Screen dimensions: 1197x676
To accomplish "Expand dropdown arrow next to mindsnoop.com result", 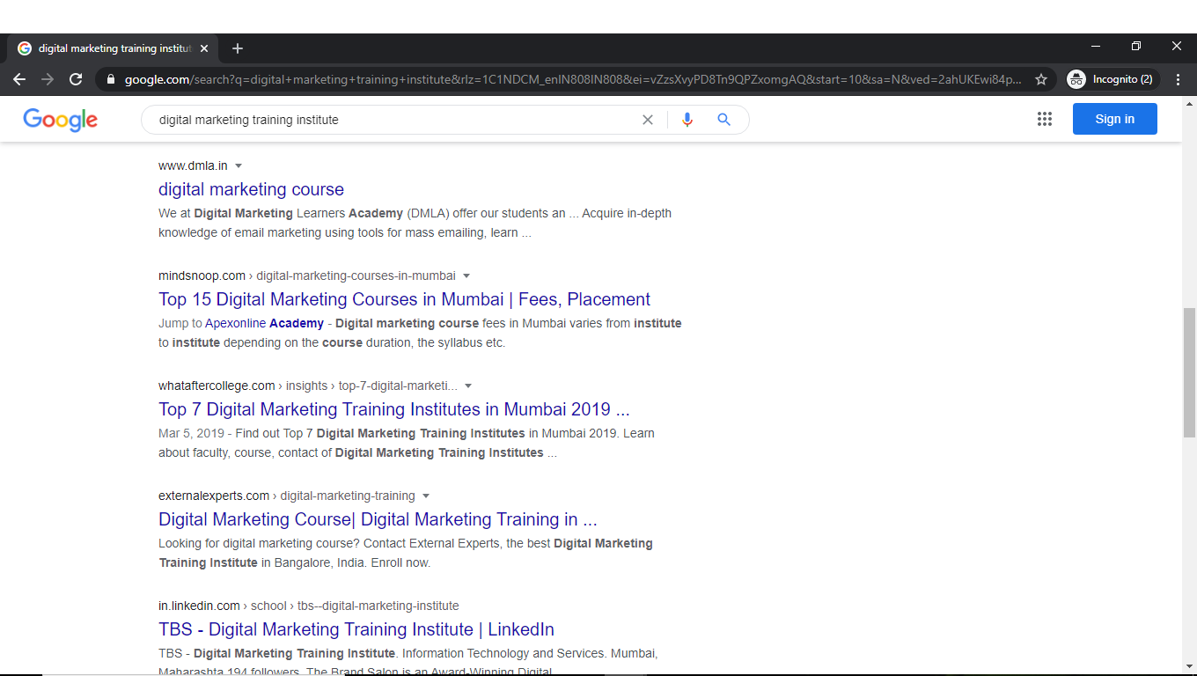I will pos(466,276).
